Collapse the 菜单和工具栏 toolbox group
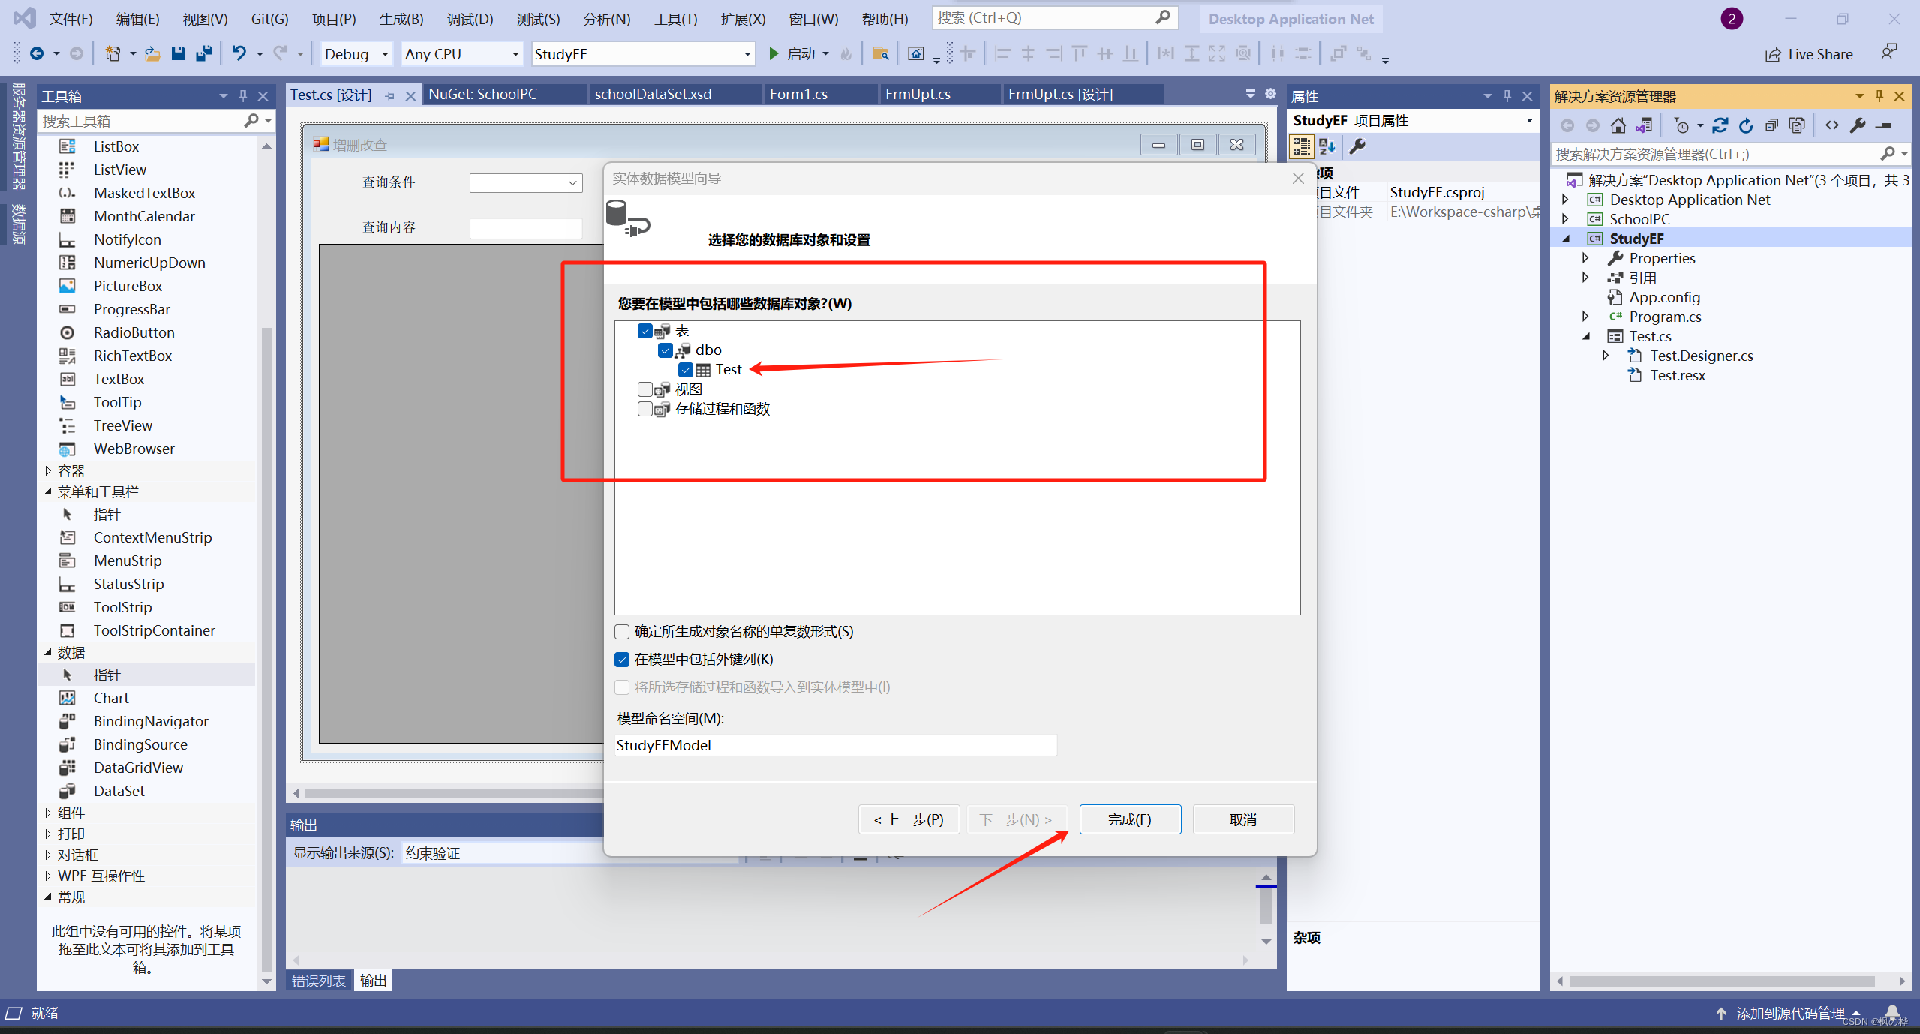Image resolution: width=1920 pixels, height=1034 pixels. pos(48,491)
